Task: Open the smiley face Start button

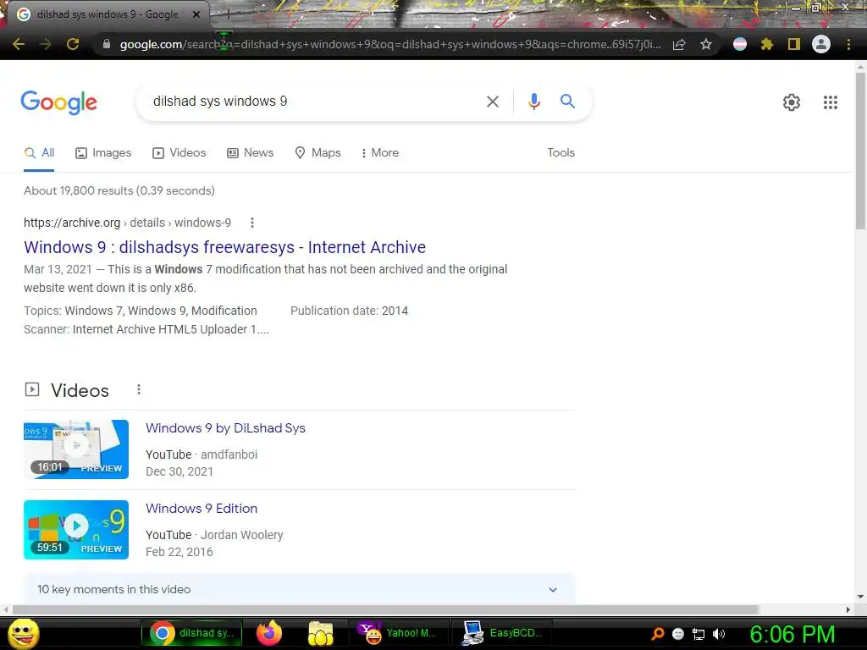Action: coord(24,633)
